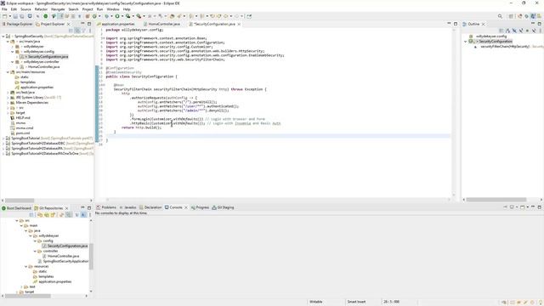Switch to Boot Dashboard tab
This screenshot has height=306, width=544.
tap(19, 207)
